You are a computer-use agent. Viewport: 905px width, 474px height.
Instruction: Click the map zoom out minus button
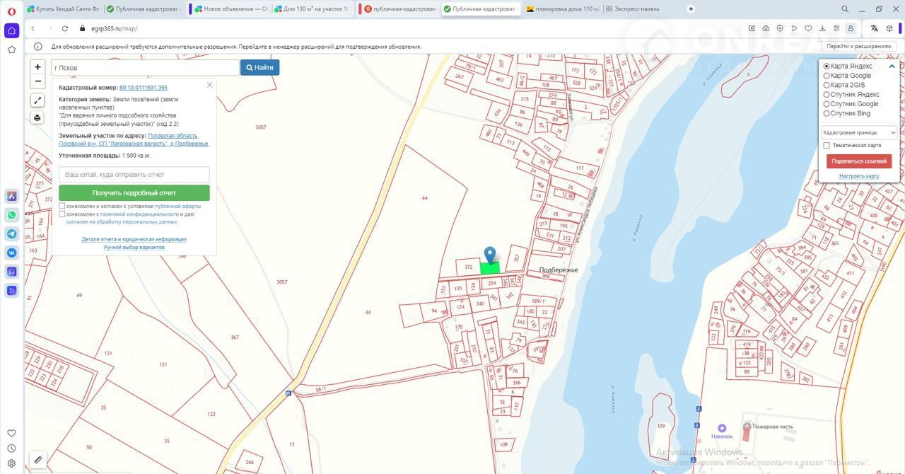pos(38,81)
